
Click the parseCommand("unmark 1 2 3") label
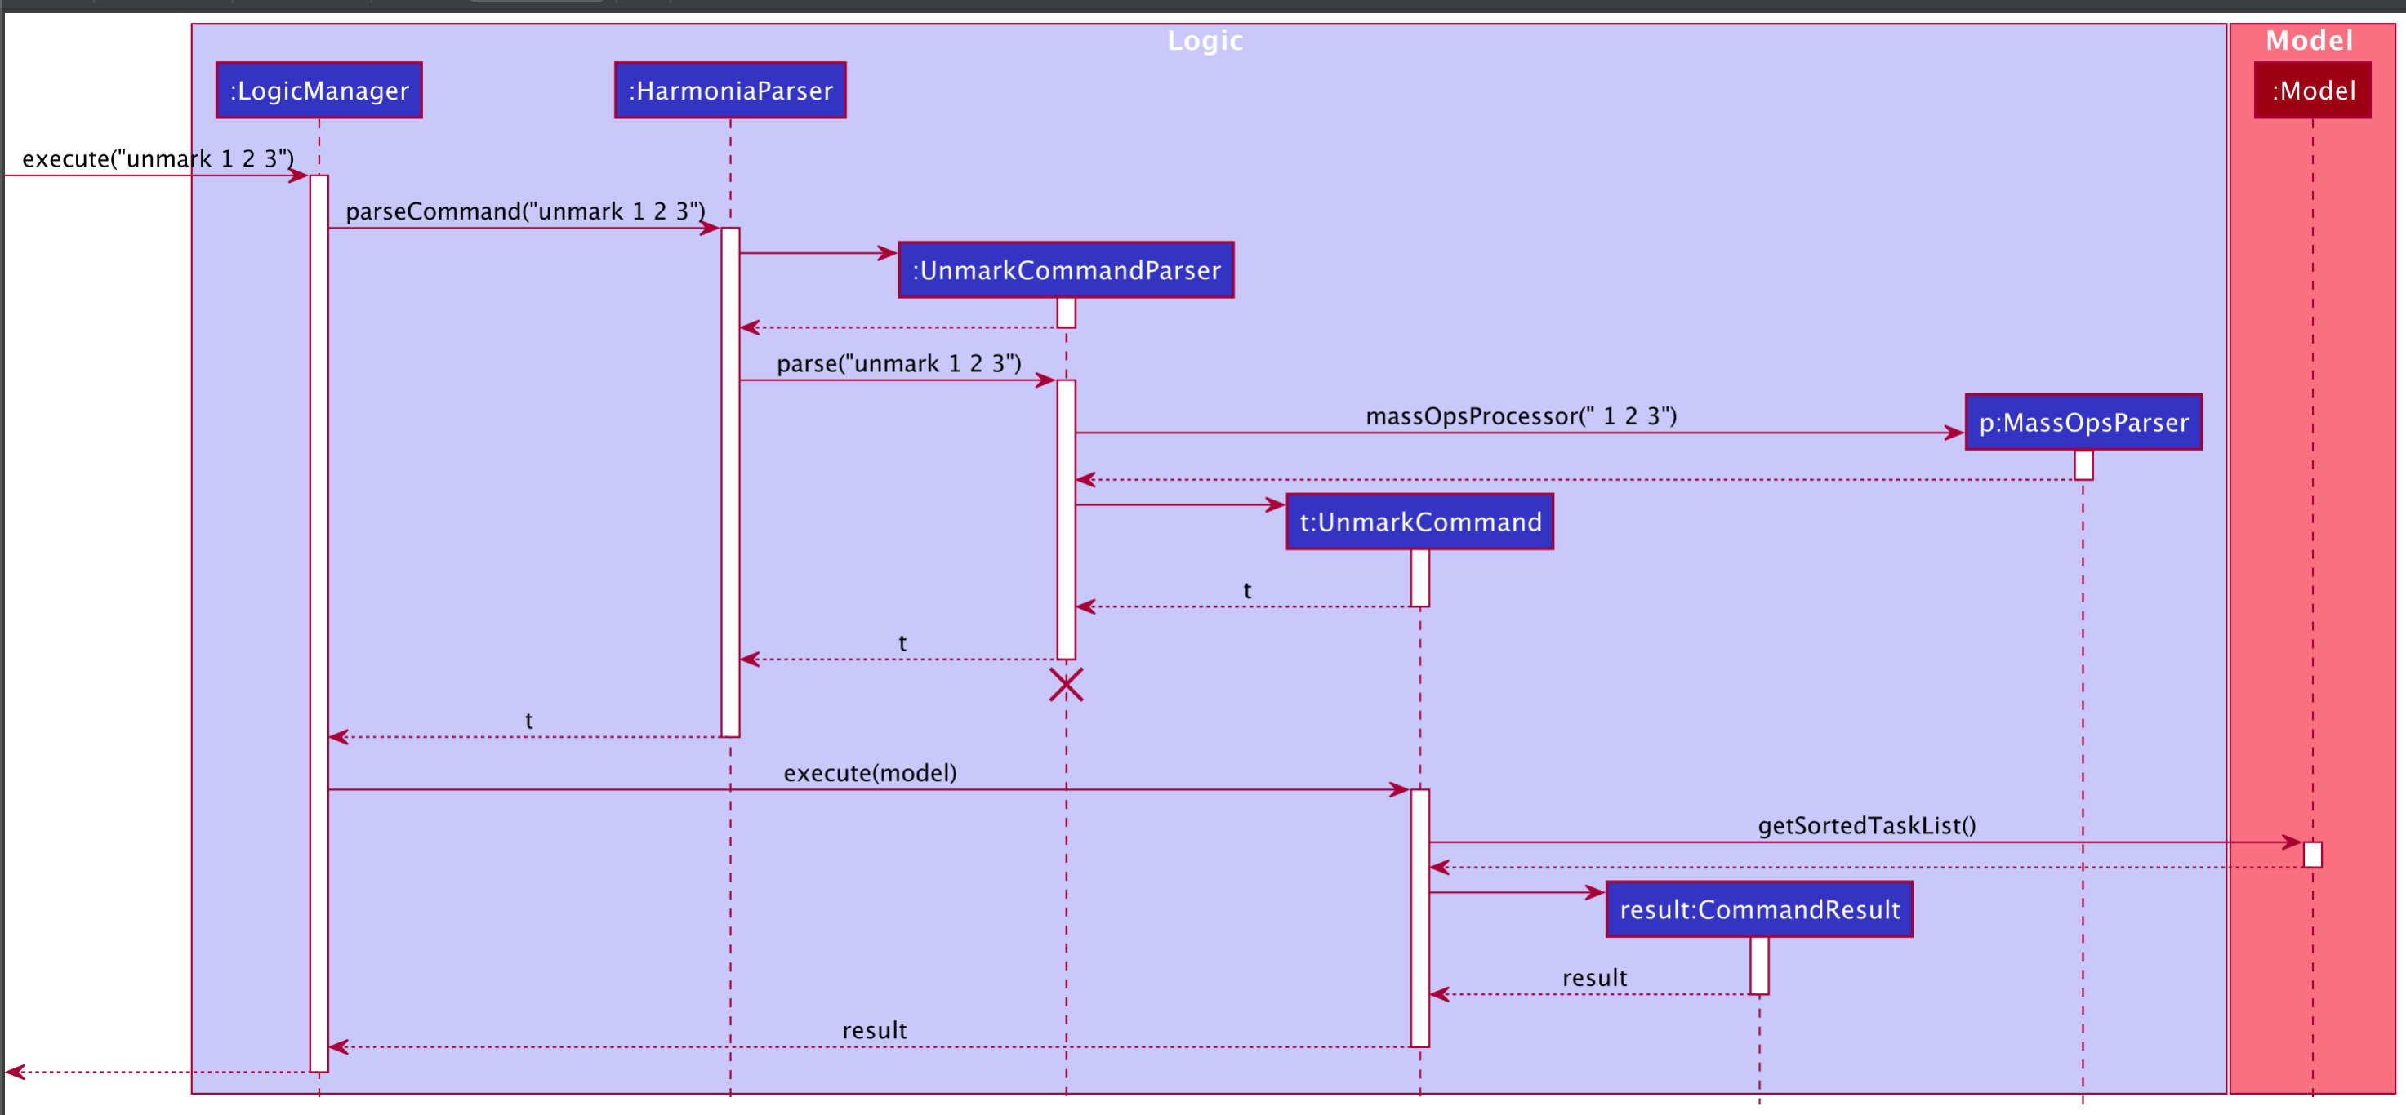click(526, 211)
